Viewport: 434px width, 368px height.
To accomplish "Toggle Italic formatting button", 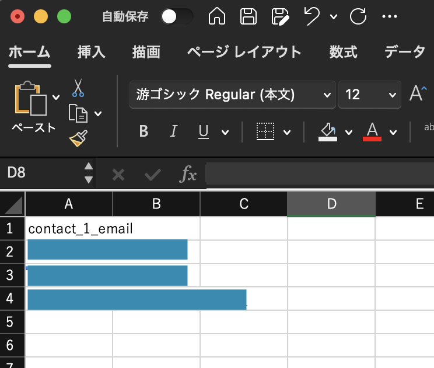I will 173,132.
